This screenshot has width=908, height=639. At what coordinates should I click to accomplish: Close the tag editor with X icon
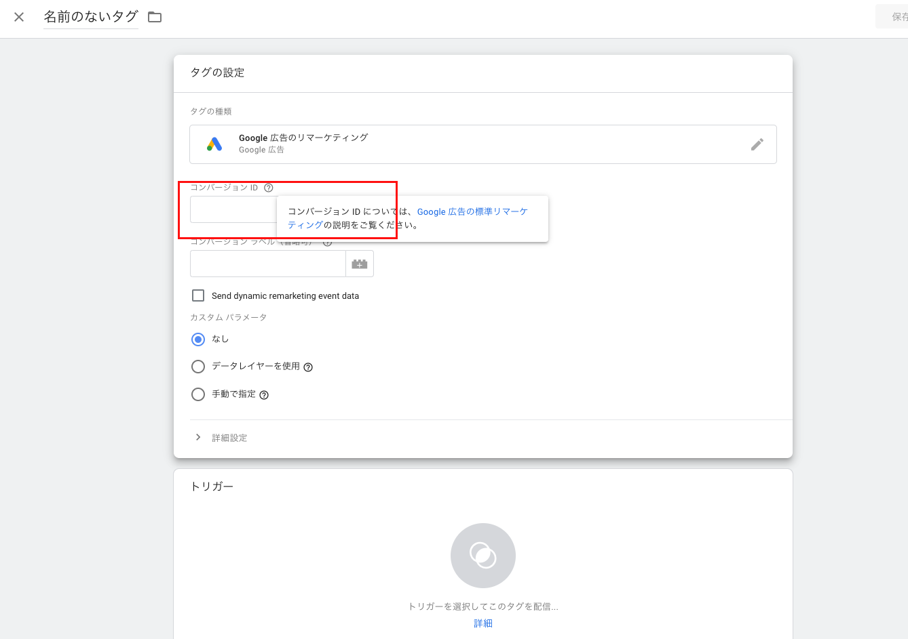tap(19, 17)
